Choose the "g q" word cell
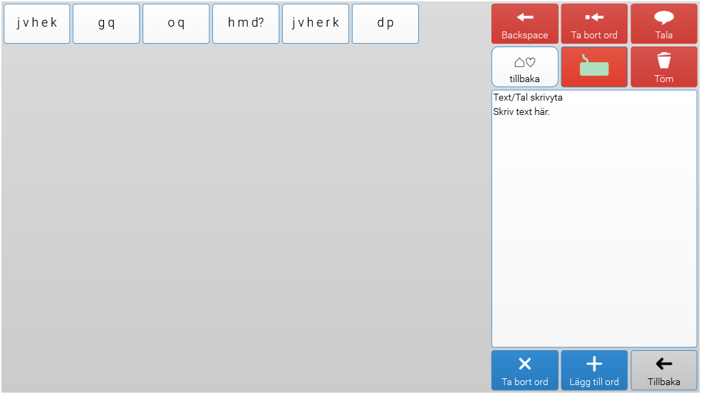This screenshot has height=394, width=701. click(106, 23)
